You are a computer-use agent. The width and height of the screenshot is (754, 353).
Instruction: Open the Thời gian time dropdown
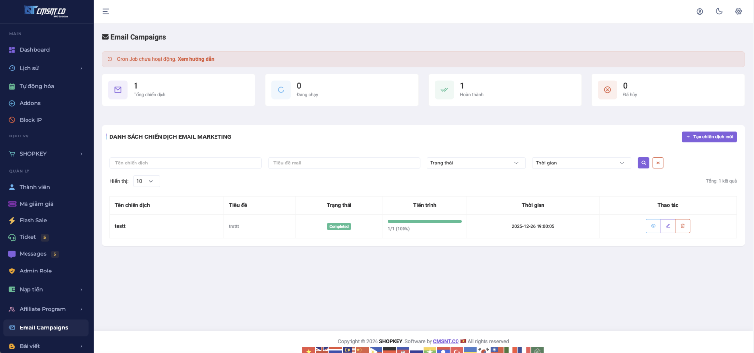coord(581,163)
